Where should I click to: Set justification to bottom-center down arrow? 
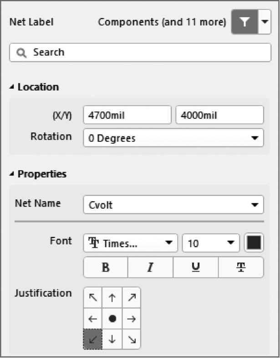[112, 339]
